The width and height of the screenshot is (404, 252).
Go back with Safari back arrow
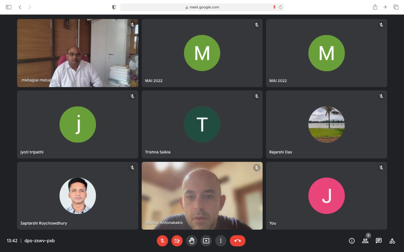click(x=20, y=7)
